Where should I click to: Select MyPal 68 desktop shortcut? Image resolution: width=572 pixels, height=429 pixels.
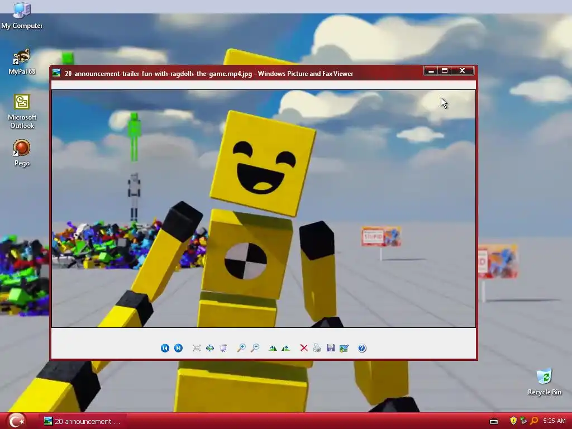[22, 61]
